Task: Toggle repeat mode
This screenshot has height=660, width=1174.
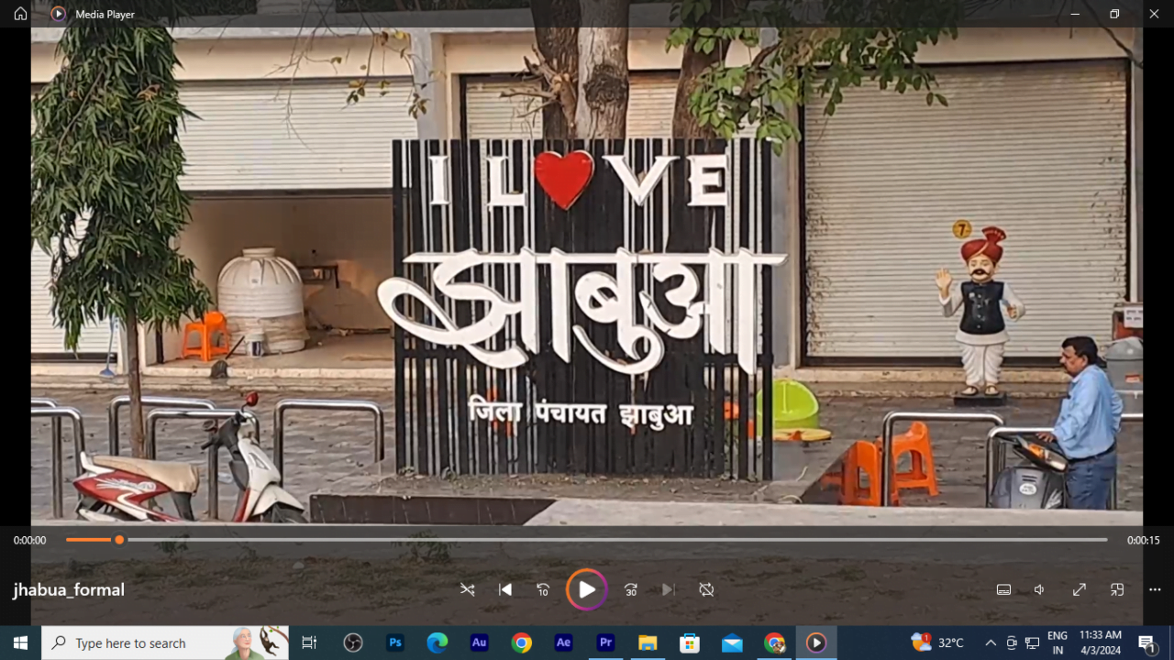Action: pyautogui.click(x=706, y=589)
